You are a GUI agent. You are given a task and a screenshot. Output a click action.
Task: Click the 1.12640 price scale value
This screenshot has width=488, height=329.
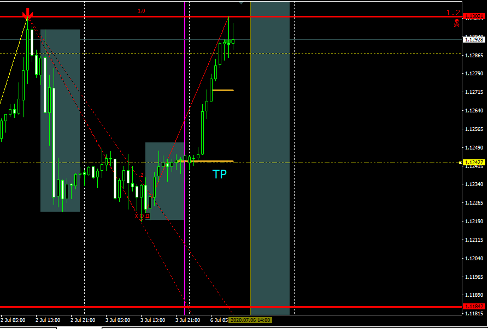point(474,111)
